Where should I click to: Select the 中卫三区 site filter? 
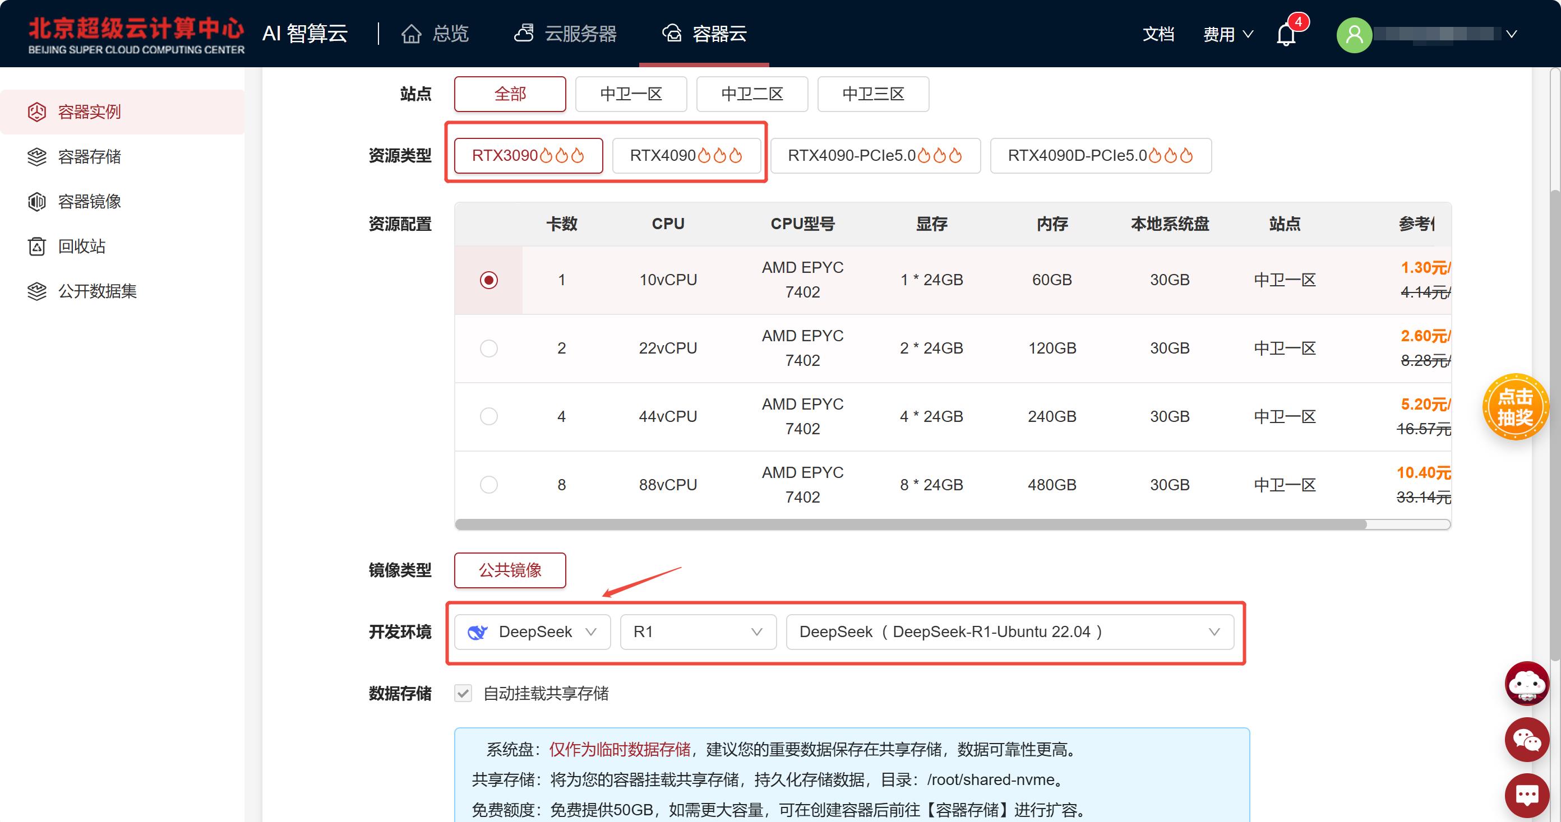[874, 94]
